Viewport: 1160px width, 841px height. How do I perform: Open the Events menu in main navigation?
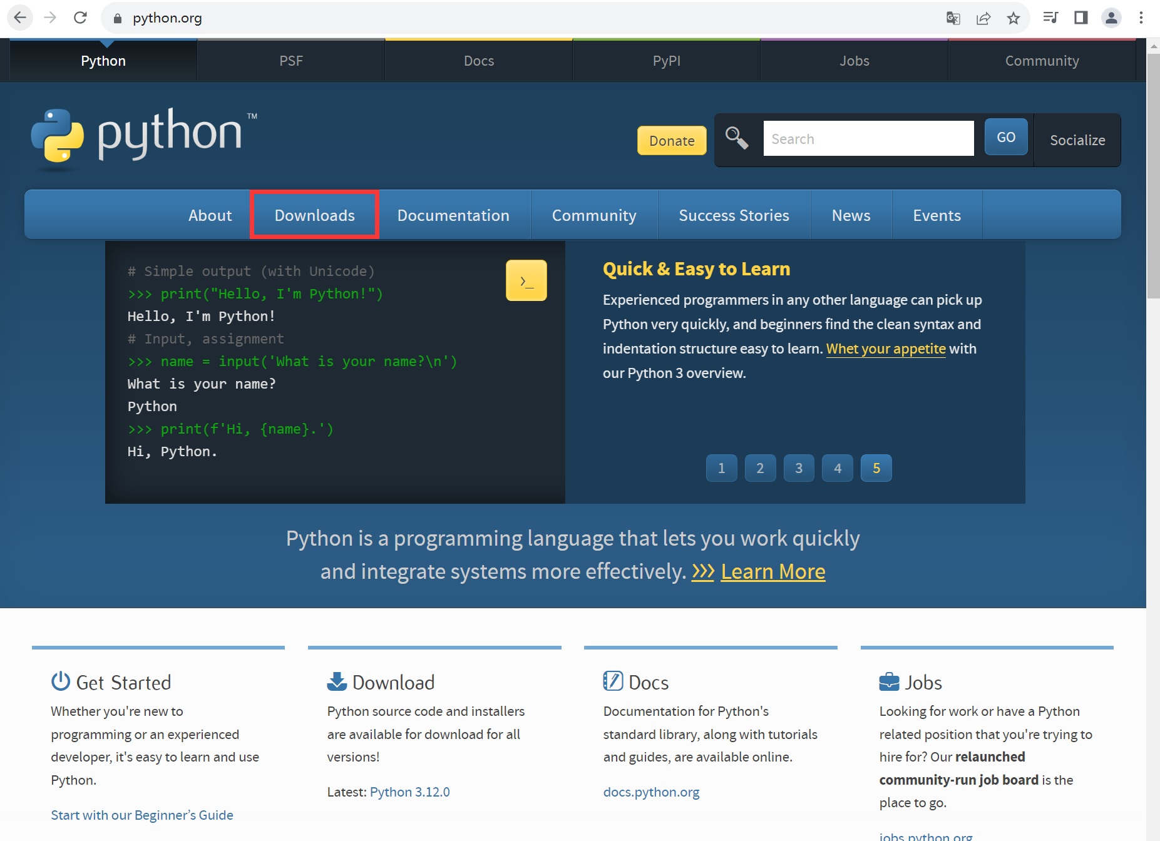(x=937, y=215)
